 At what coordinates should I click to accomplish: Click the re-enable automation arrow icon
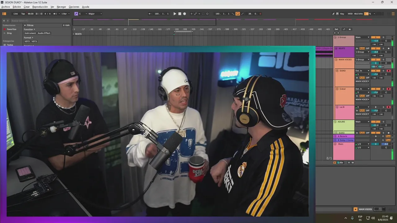(x=199, y=14)
